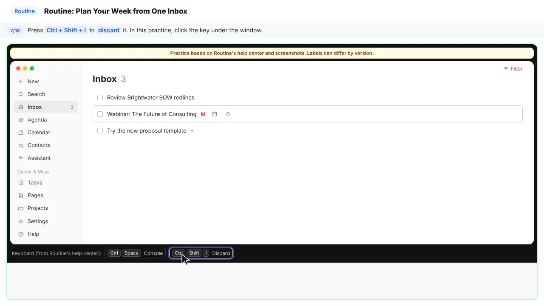This screenshot has height=306, width=544.
Task: Open the Agenda label in the sidebar
Action: pyautogui.click(x=37, y=120)
